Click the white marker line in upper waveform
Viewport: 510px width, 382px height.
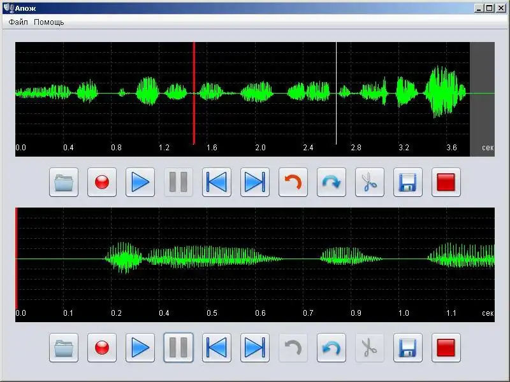337,93
